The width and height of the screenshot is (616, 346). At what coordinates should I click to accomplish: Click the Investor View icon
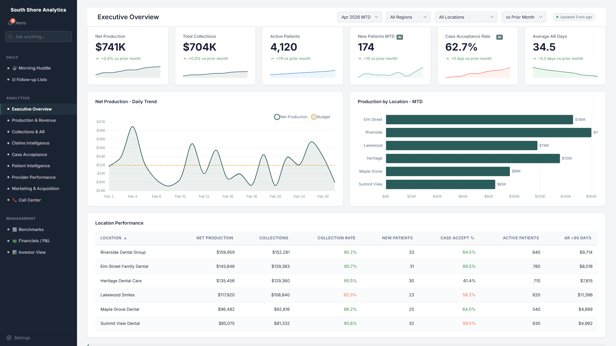coord(14,252)
